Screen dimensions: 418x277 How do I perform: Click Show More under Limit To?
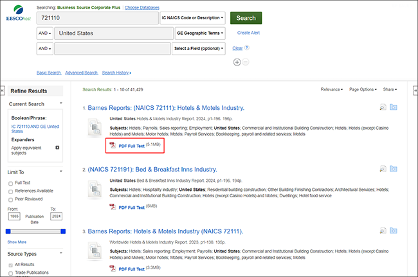pos(17,242)
